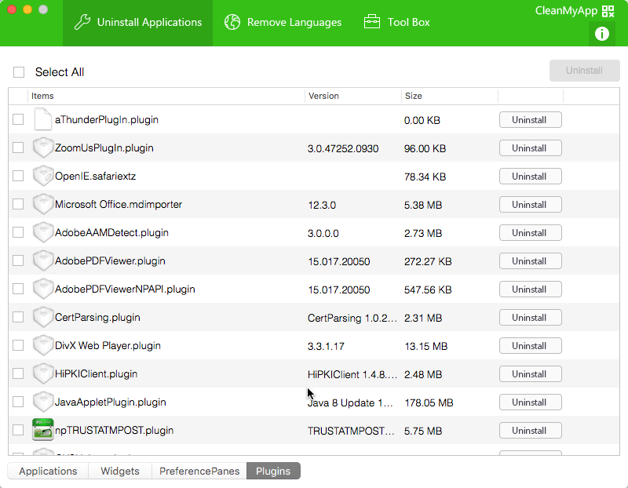Click the aThunderPlugIn file icon
628x488 pixels.
pos(42,119)
